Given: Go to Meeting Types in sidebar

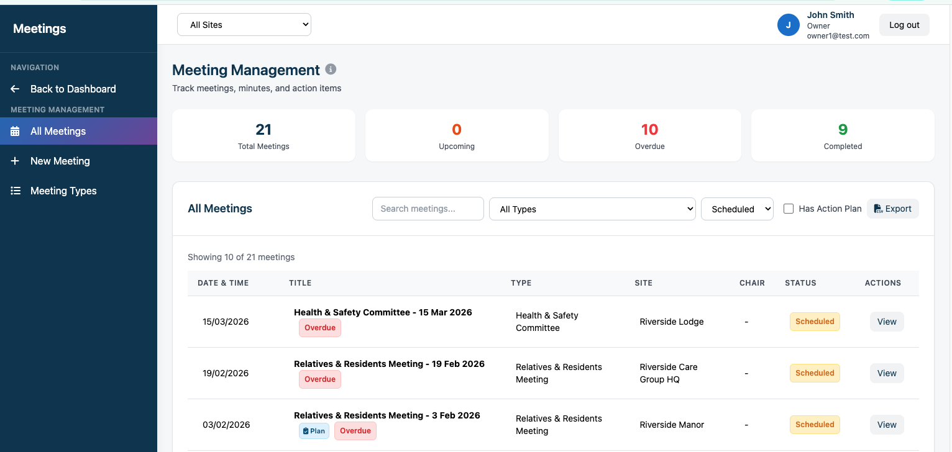Looking at the screenshot, I should (63, 191).
